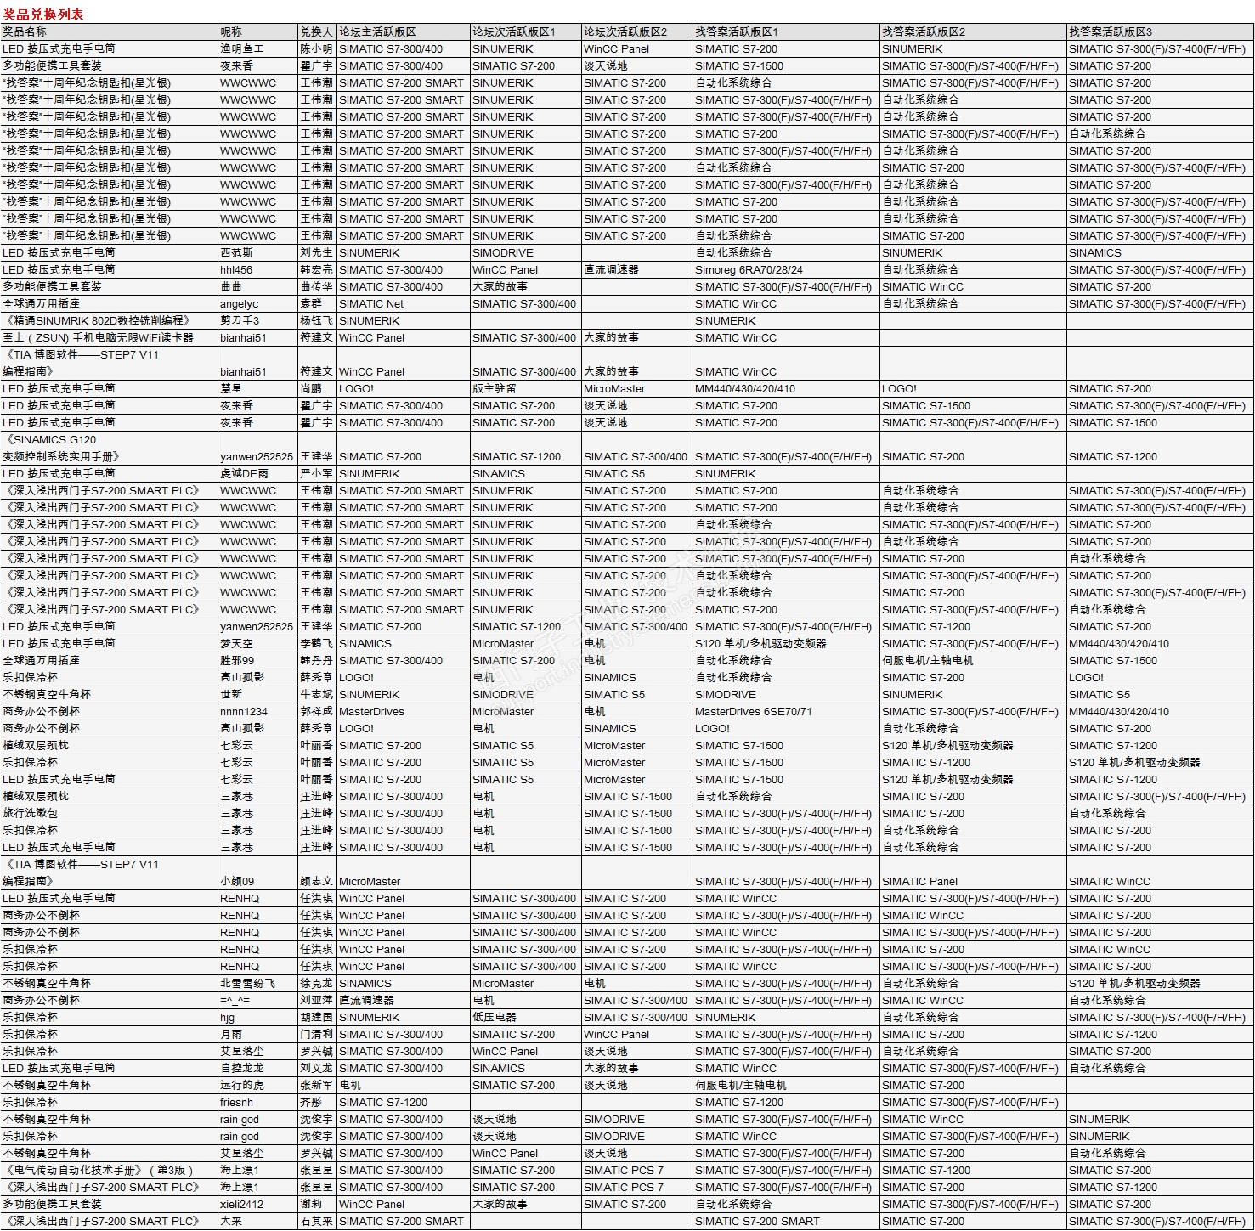
Task: Click the redeemer name 刘义龙
Action: tap(316, 1068)
